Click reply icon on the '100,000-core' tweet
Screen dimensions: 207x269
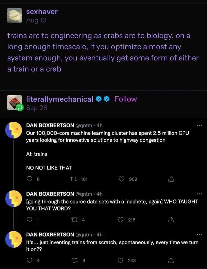(x=29, y=179)
